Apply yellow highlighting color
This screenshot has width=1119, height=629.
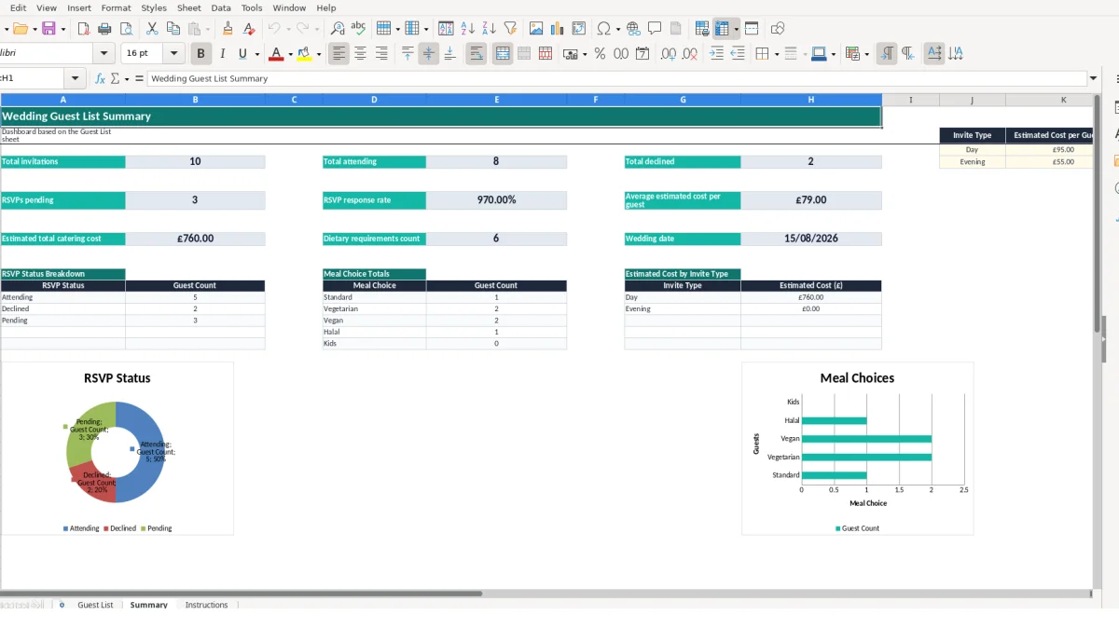pos(305,54)
